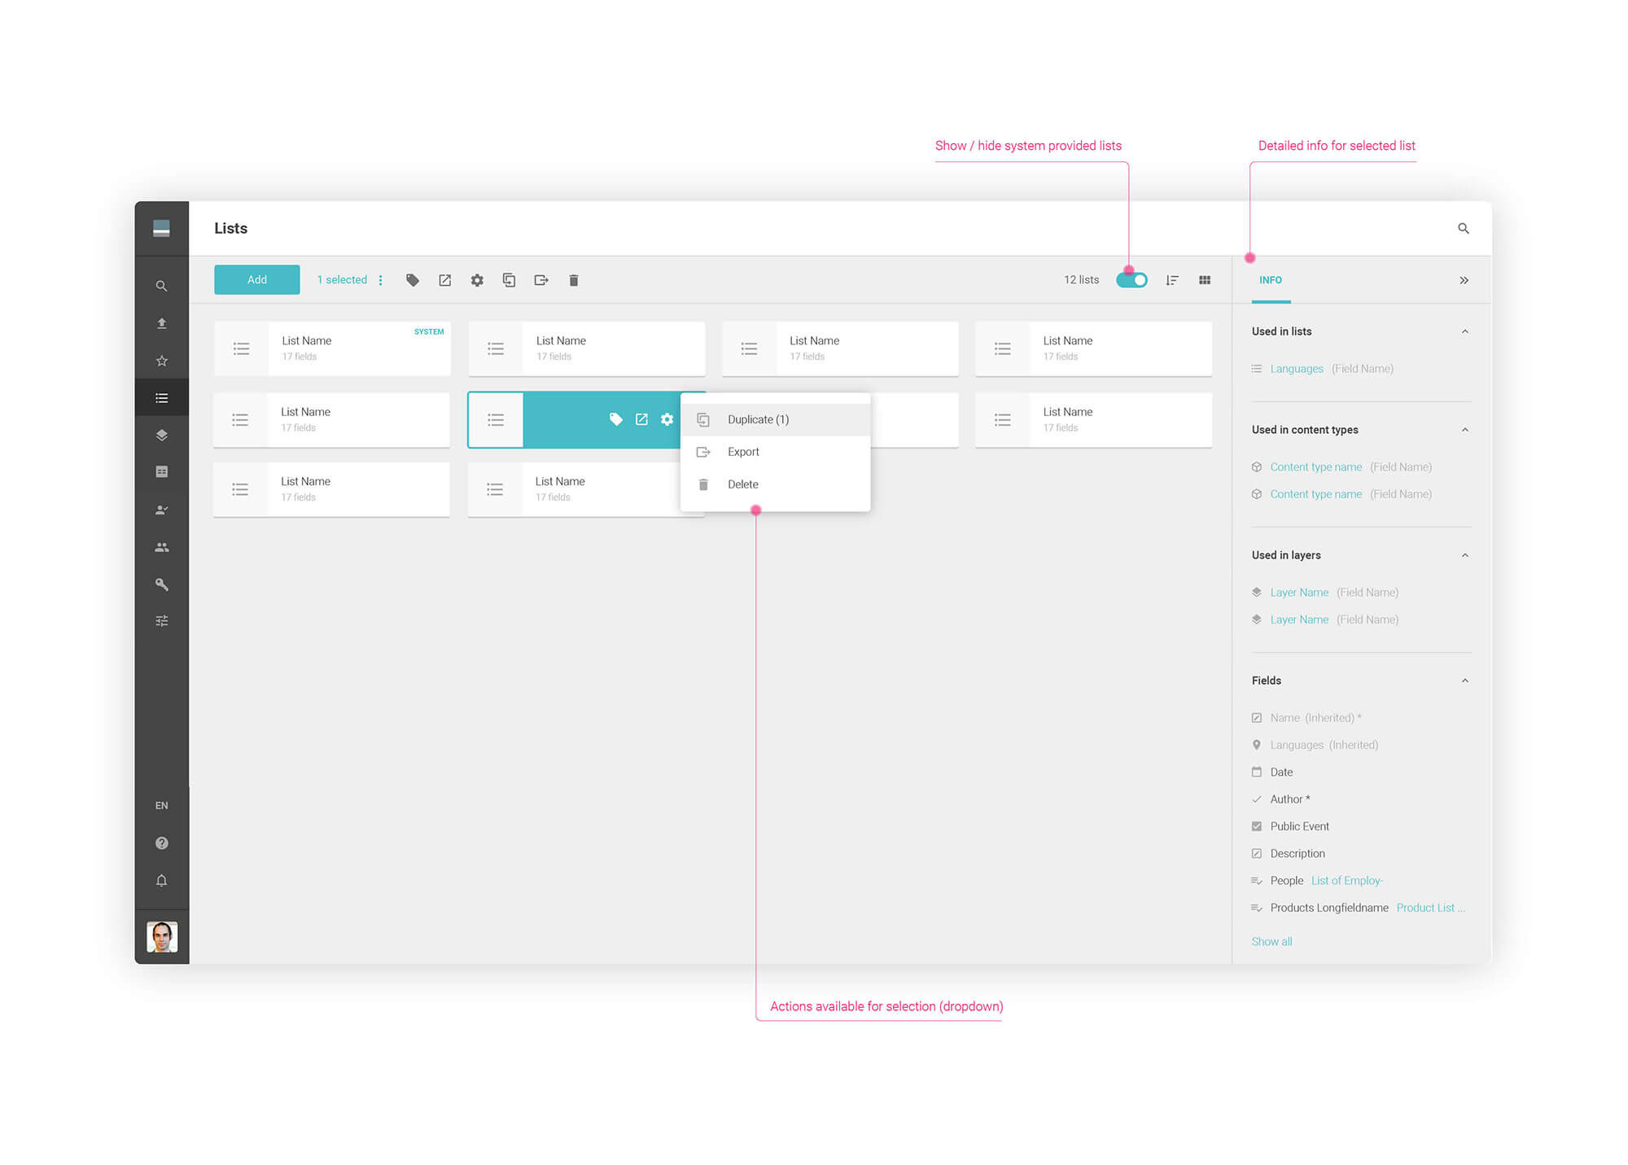Open the users group icon in the sidebar
This screenshot has height=1165, width=1628.
(x=161, y=547)
